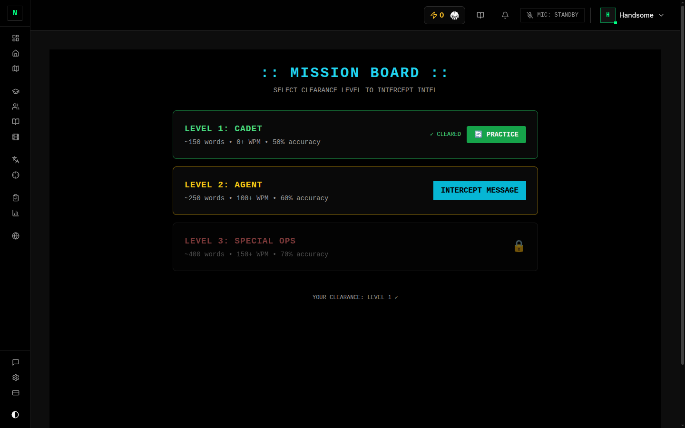Viewport: 685px width, 428px height.
Task: Open the film strip icon in sidebar
Action: click(x=16, y=137)
